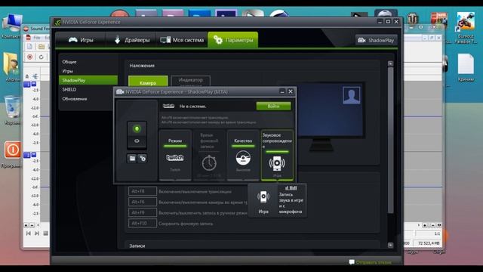Image resolution: width=483 pixels, height=272 pixels.
Task: Click the settings vertical scrollbar thumb
Action: tap(390, 141)
